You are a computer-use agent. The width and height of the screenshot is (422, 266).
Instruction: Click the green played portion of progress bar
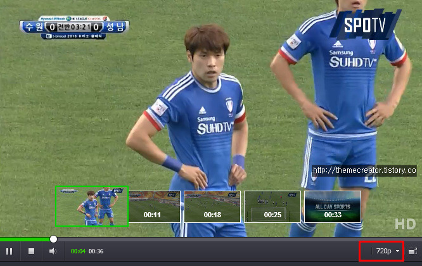click(25, 239)
